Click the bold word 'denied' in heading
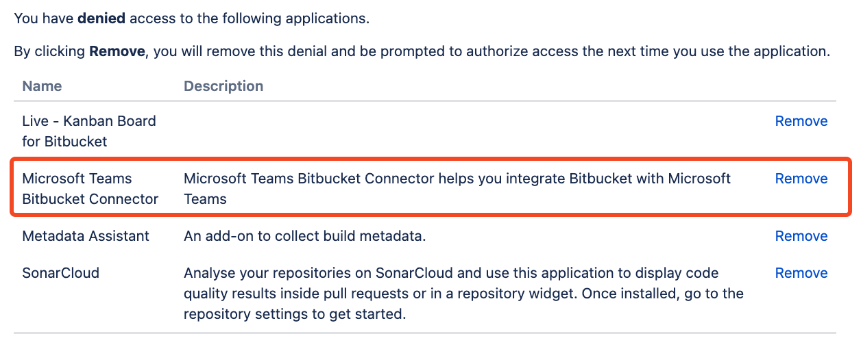861x349 pixels. (101, 18)
